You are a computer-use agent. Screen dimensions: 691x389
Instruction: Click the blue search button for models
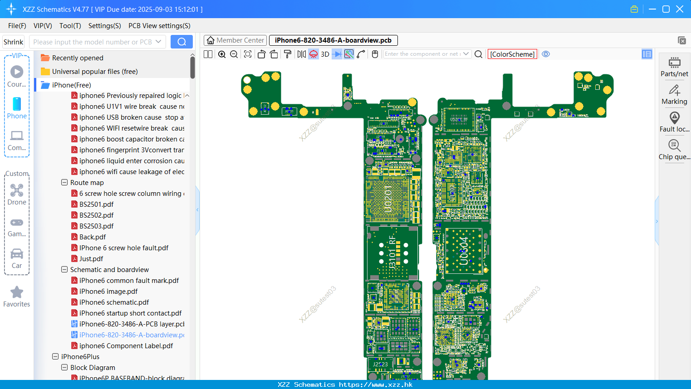(181, 42)
